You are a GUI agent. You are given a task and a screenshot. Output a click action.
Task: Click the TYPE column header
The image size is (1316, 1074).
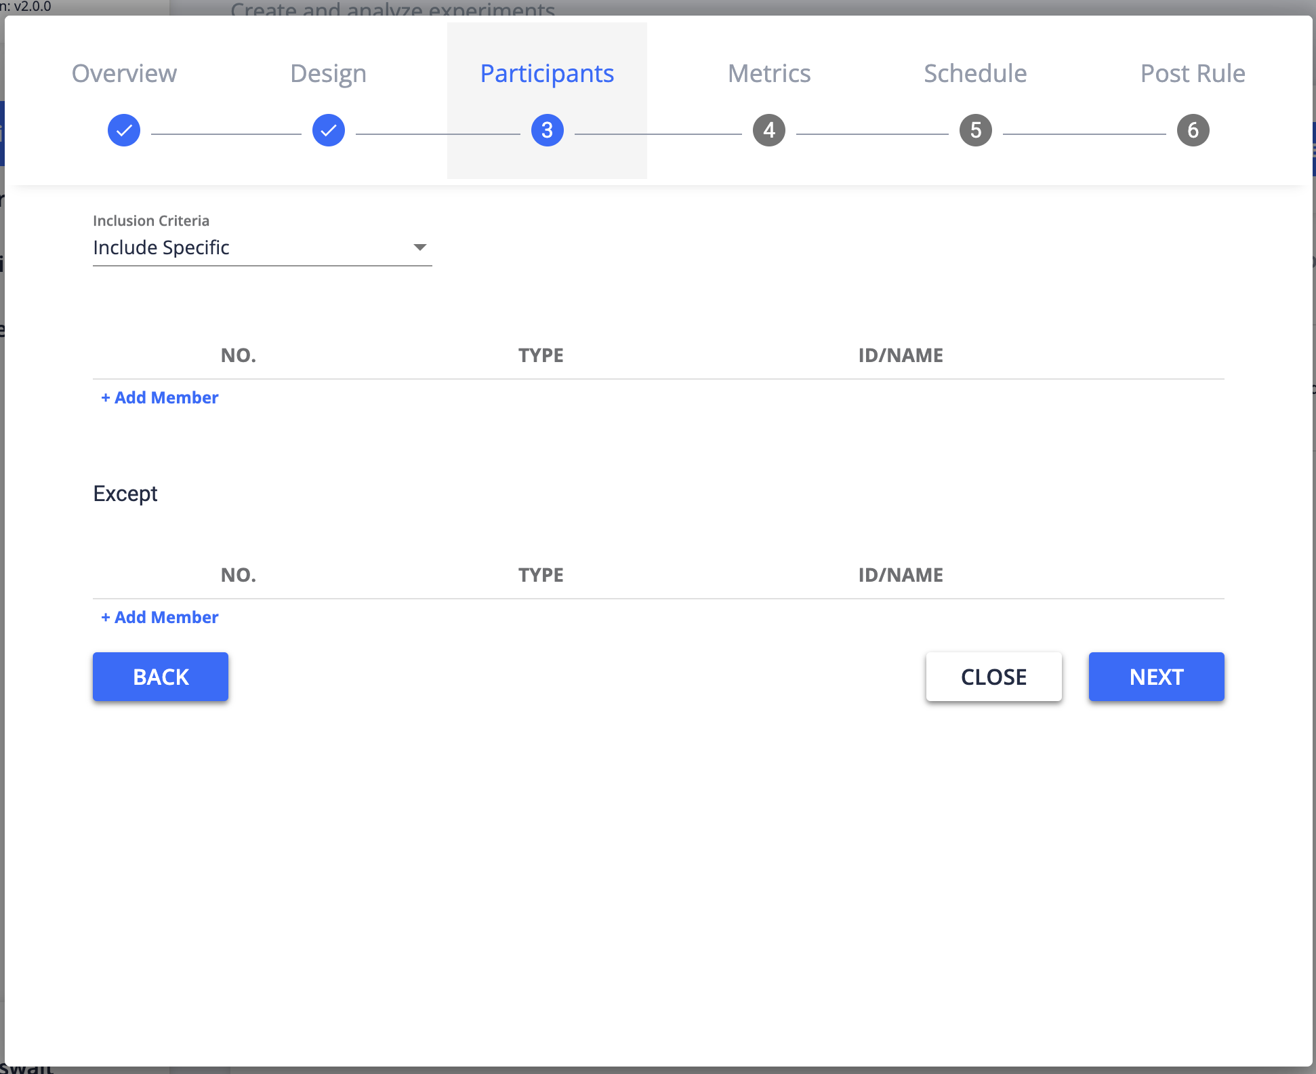point(541,355)
